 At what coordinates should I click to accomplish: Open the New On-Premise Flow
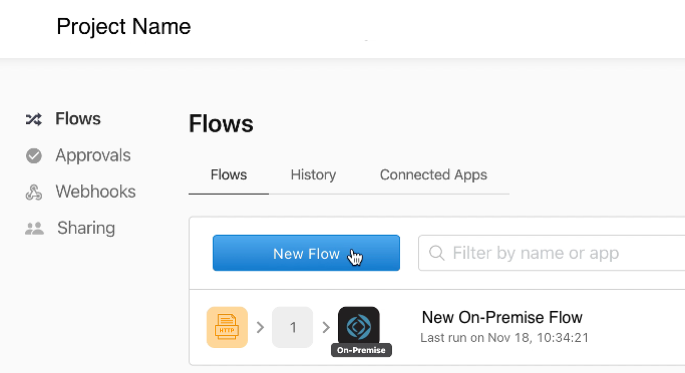pyautogui.click(x=501, y=317)
